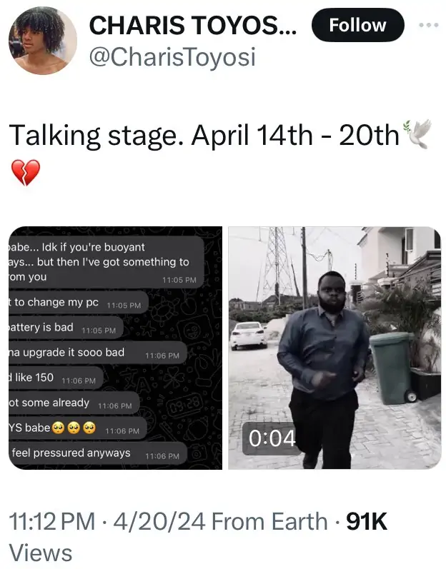Open Charis Toyosi's profile picture
The width and height of the screenshot is (446, 569).
43,41
